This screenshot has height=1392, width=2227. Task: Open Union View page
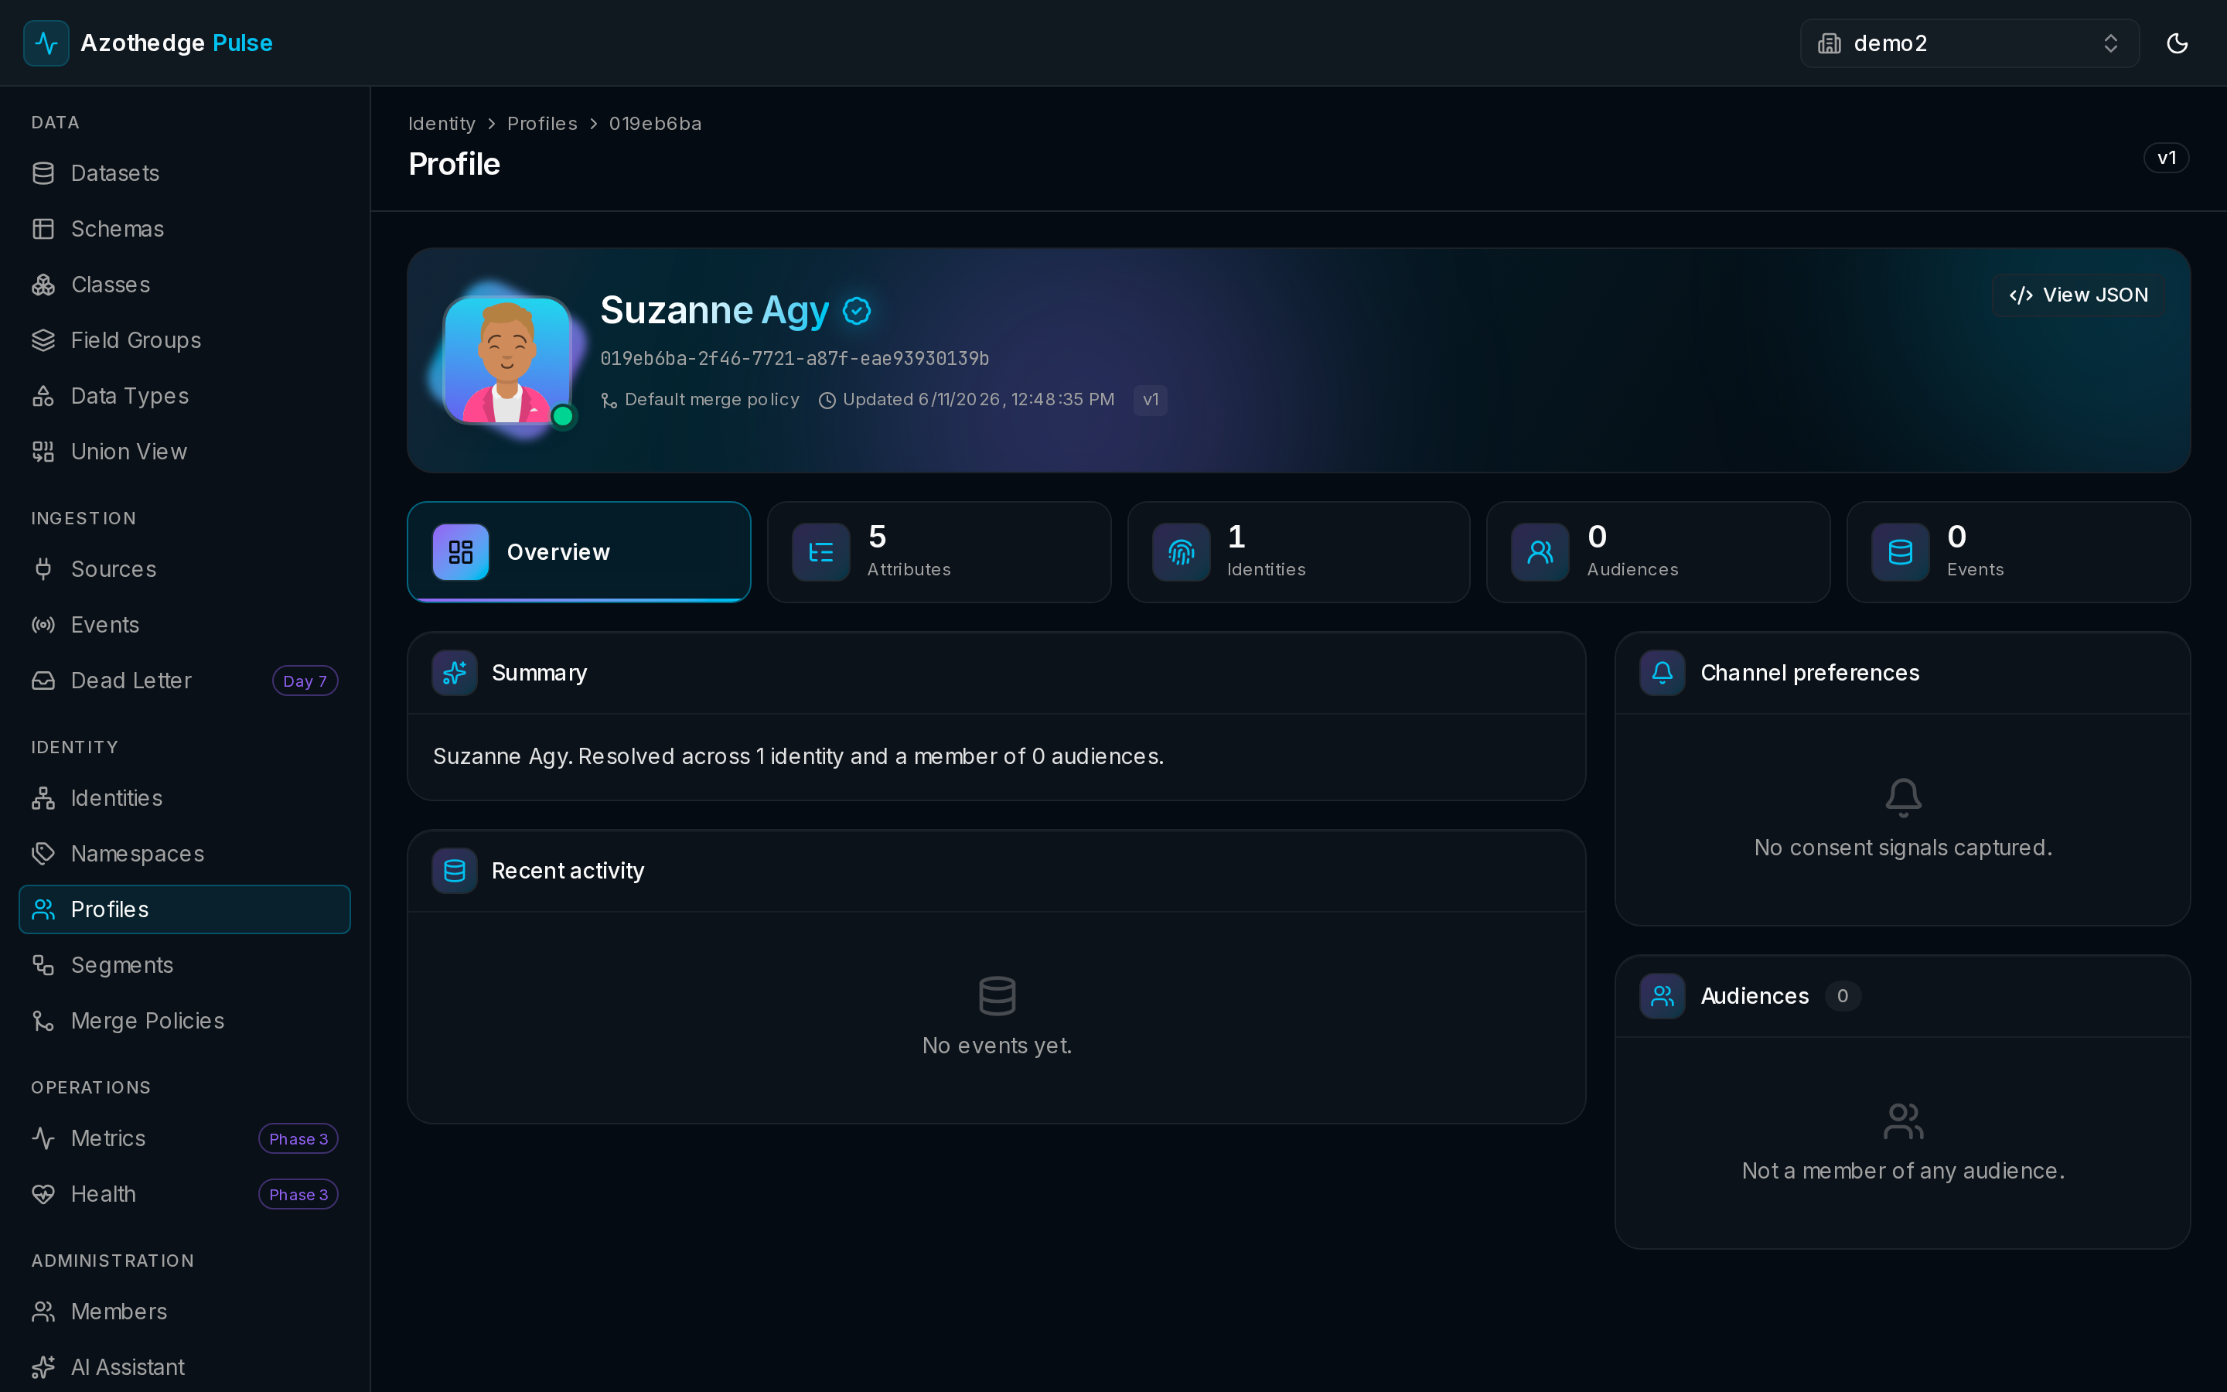tap(184, 451)
